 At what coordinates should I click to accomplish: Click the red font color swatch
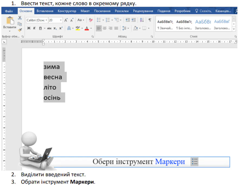pos(87,29)
